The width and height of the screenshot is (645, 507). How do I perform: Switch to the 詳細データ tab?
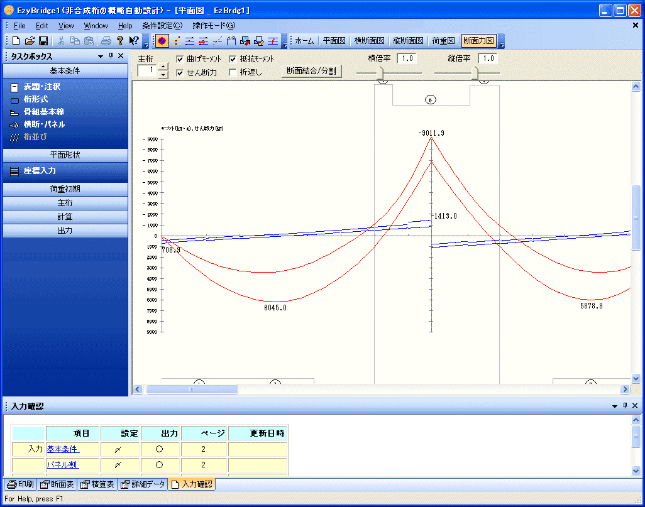(x=143, y=484)
